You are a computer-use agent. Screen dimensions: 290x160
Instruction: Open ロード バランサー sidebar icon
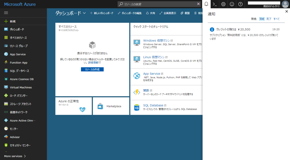6,95
